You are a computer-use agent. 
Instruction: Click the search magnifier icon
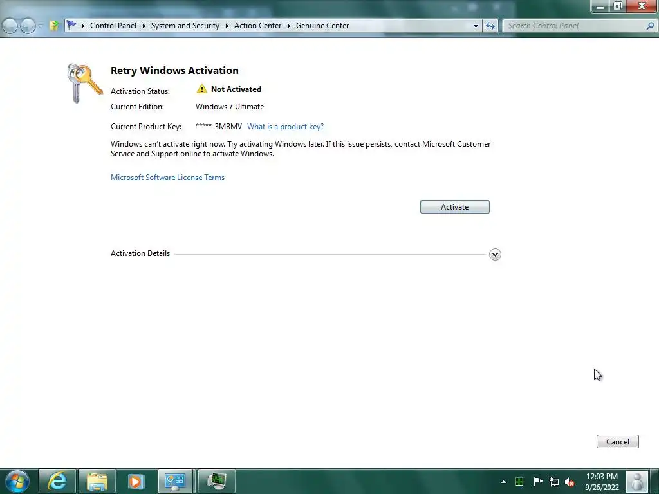[x=650, y=26]
